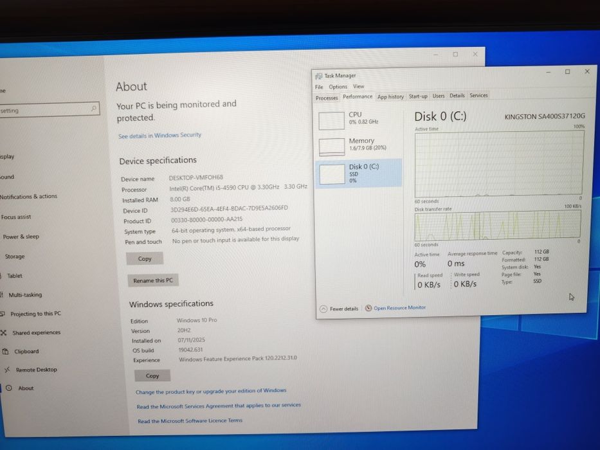The height and width of the screenshot is (450, 600).
Task: Open Power & sleep settings
Action: click(x=21, y=237)
